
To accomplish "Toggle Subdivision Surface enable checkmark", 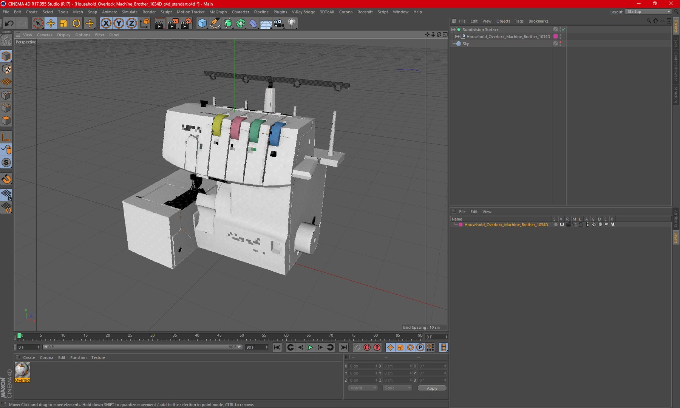I will (x=563, y=29).
